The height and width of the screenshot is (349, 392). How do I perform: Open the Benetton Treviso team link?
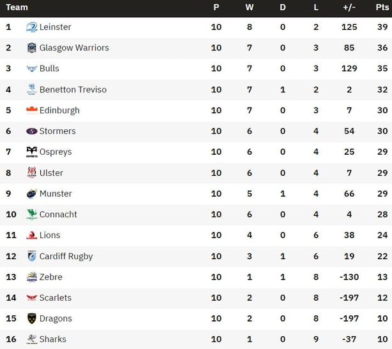73,90
